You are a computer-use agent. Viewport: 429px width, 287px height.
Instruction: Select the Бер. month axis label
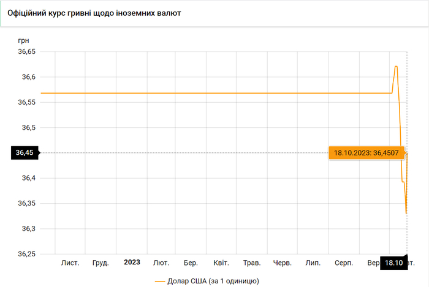click(x=191, y=263)
